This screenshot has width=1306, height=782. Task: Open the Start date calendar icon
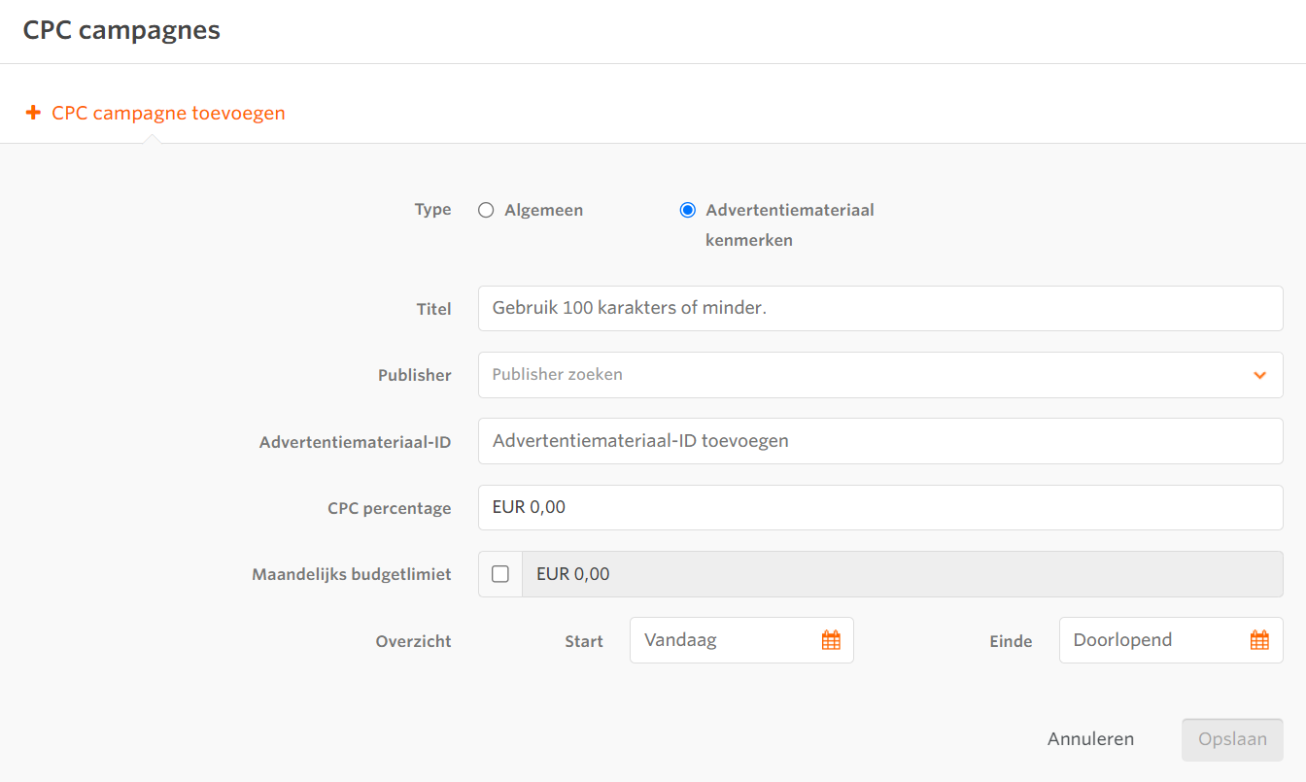click(x=831, y=640)
